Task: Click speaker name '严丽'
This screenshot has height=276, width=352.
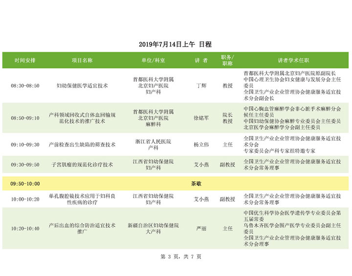Action: tap(201, 229)
